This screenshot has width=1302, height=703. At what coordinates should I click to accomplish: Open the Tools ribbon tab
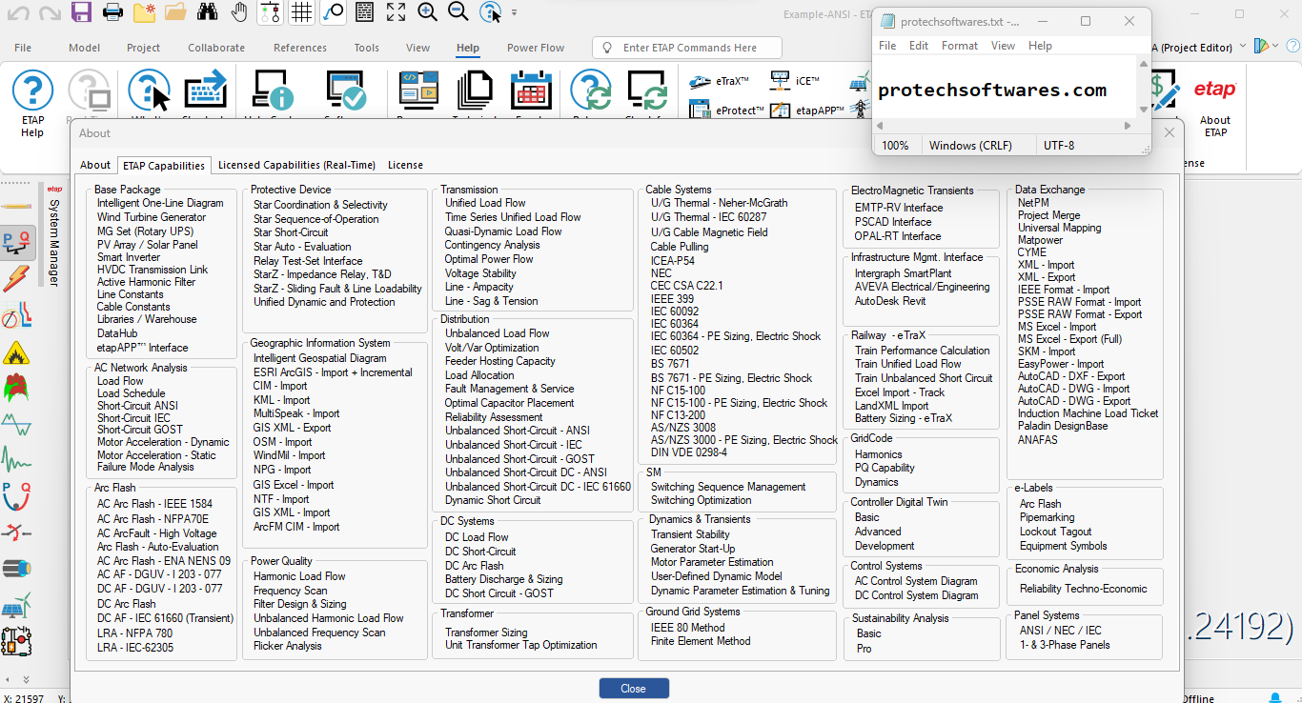click(x=367, y=48)
